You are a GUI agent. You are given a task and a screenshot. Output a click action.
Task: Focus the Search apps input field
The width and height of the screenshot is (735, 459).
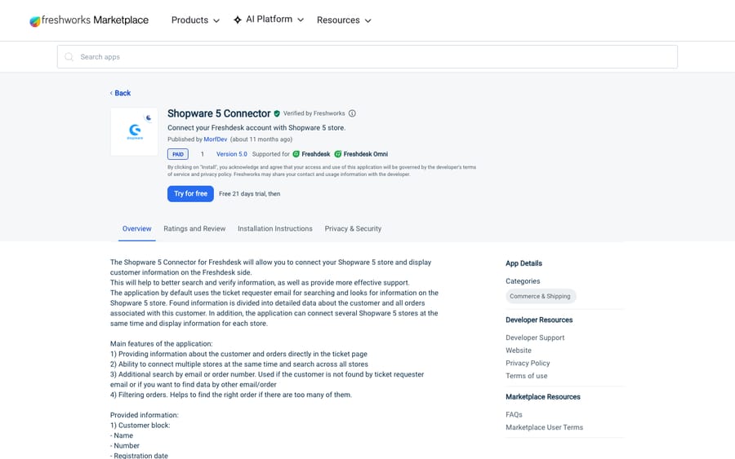click(367, 56)
